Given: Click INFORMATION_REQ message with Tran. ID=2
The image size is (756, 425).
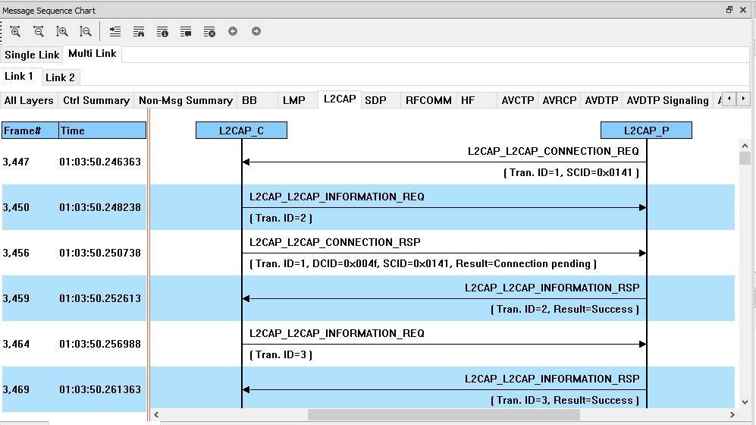Looking at the screenshot, I should pyautogui.click(x=337, y=197).
